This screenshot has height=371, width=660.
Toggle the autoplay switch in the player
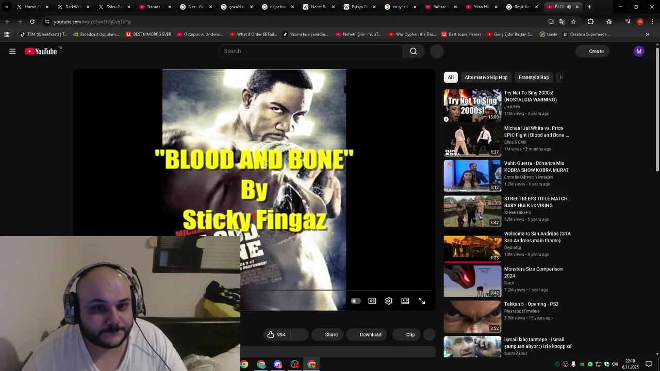(x=355, y=301)
